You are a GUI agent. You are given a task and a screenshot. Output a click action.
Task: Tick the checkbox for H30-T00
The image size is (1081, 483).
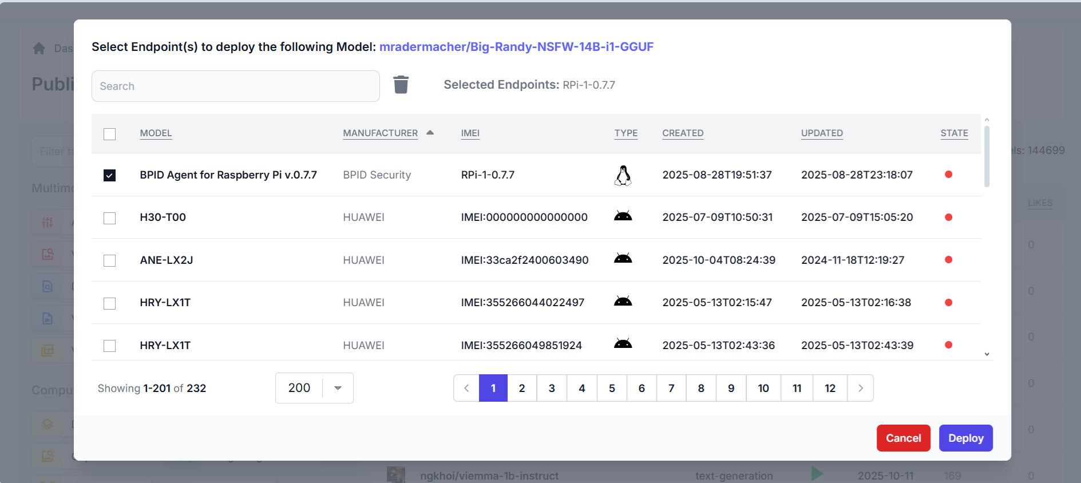110,218
